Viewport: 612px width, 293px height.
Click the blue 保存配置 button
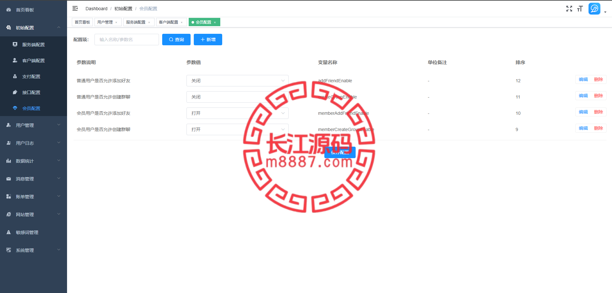click(x=340, y=152)
